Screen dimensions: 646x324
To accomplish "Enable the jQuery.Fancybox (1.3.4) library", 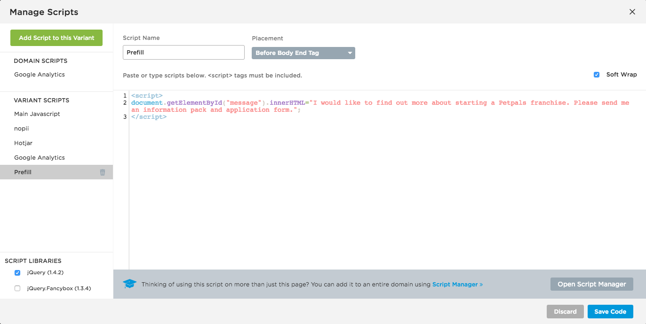I will coord(17,288).
